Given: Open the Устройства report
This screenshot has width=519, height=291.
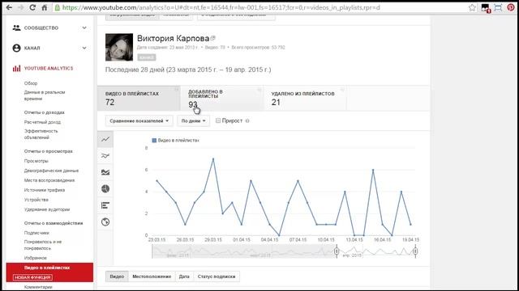Looking at the screenshot, I should coord(36,200).
